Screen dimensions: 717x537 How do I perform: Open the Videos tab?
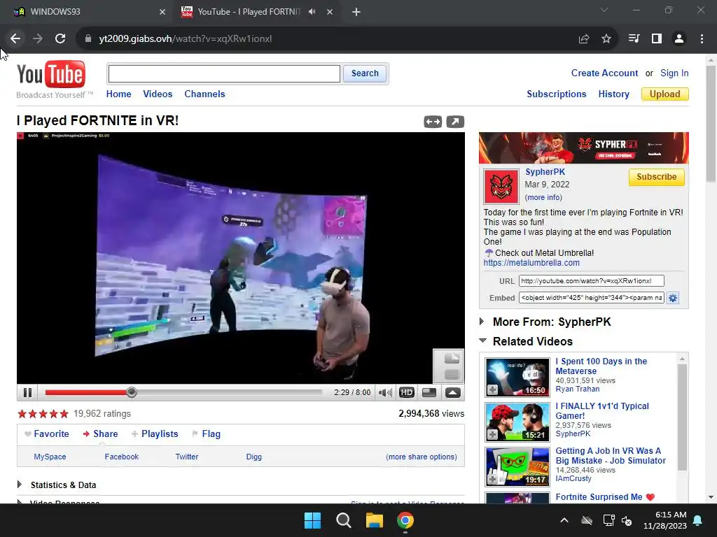click(x=158, y=94)
